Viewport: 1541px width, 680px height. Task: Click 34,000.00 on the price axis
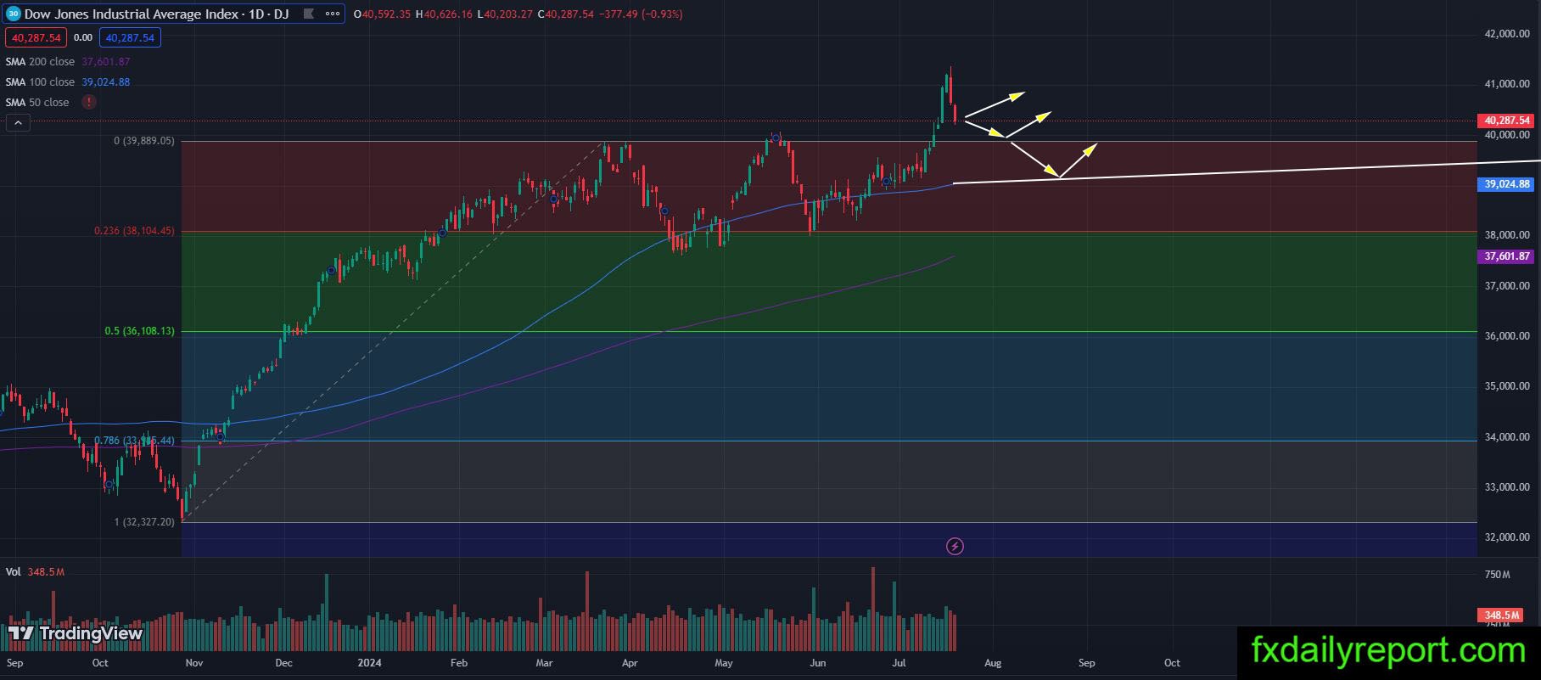tap(1507, 437)
